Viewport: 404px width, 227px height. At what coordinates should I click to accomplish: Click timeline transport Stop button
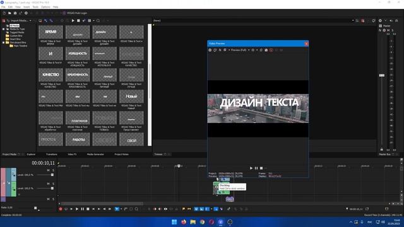click(88, 209)
